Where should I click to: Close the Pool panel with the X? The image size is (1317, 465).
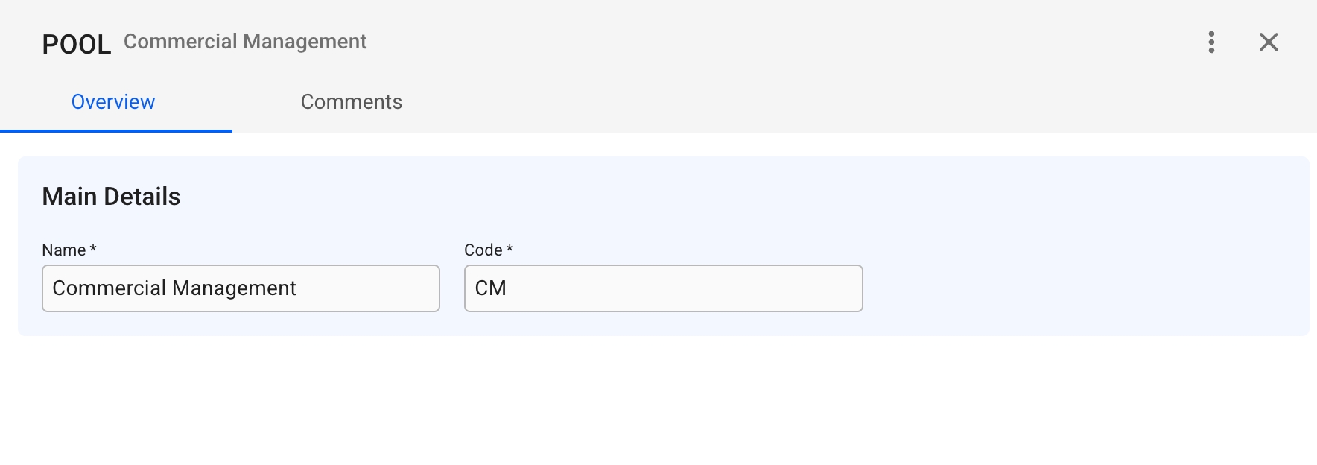[1269, 42]
